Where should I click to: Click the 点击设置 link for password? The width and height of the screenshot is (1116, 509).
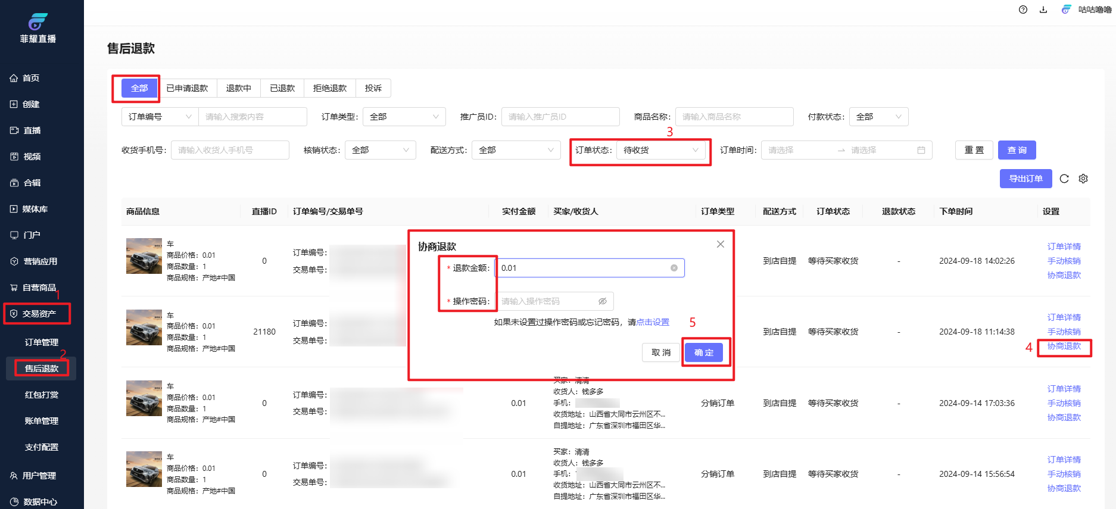click(653, 322)
